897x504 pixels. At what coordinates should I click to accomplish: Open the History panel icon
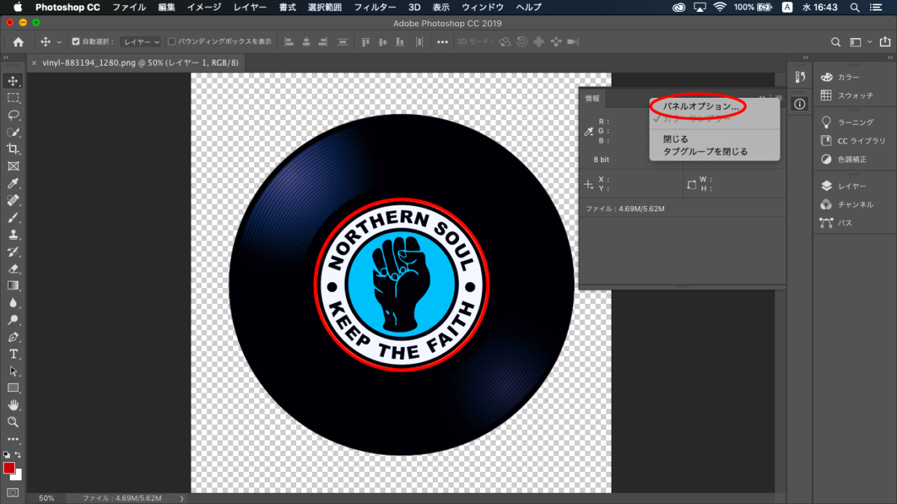[800, 77]
